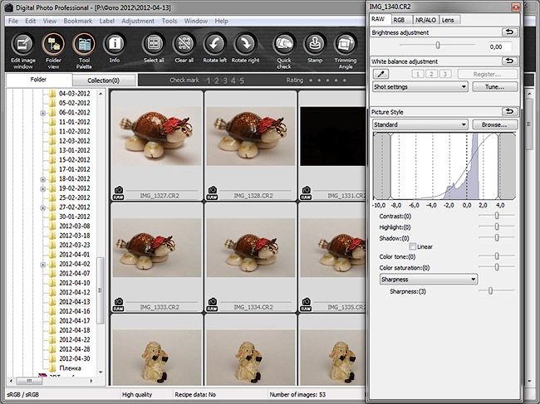Click RAW camera icon of IMG_1328.CR2
540x404 pixels.
tap(212, 193)
